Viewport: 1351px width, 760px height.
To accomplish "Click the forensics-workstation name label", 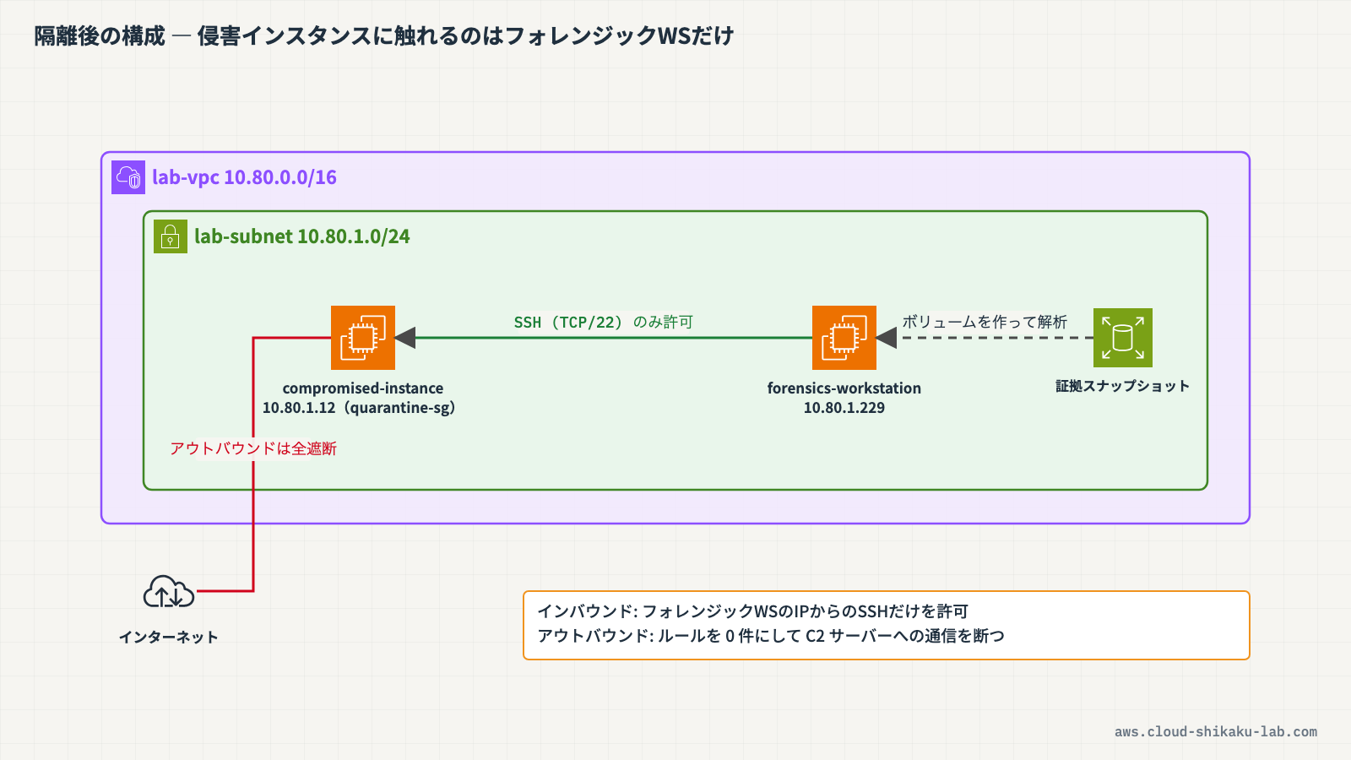I will tap(844, 388).
